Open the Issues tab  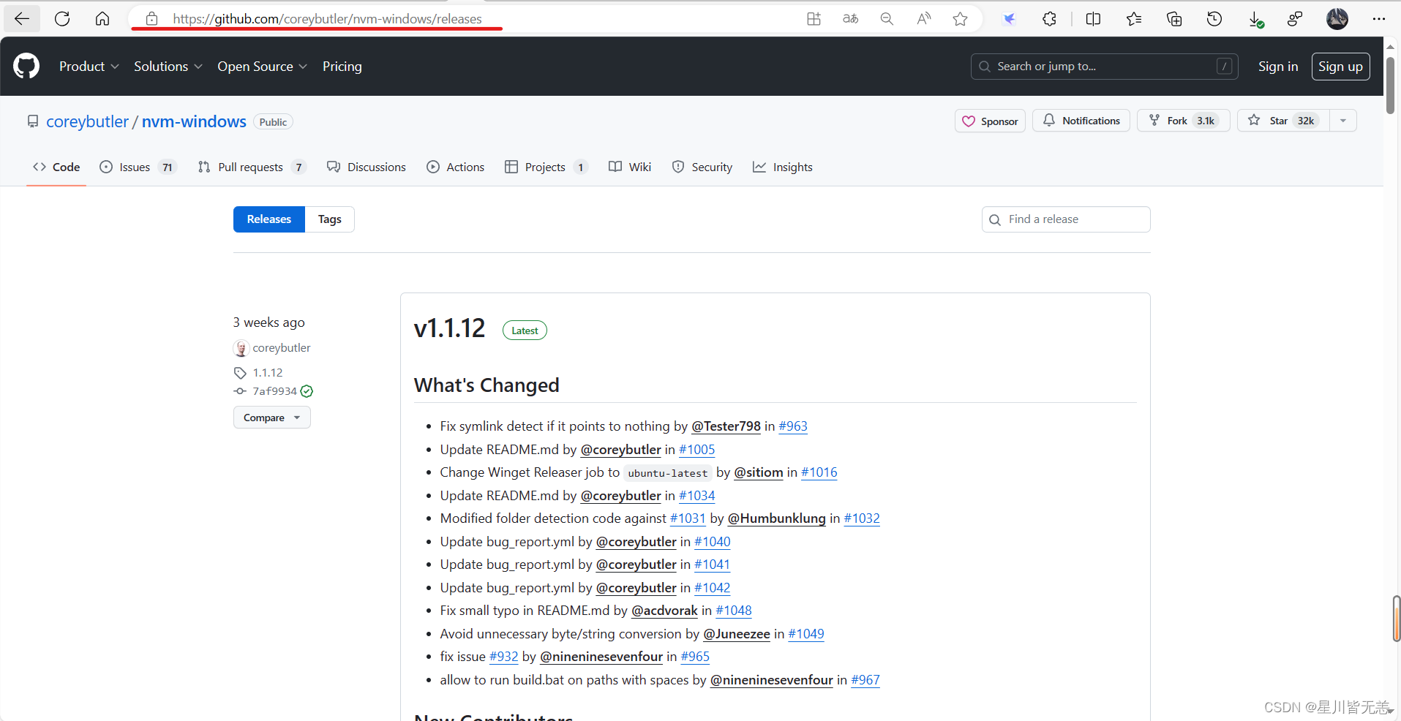[x=138, y=167]
